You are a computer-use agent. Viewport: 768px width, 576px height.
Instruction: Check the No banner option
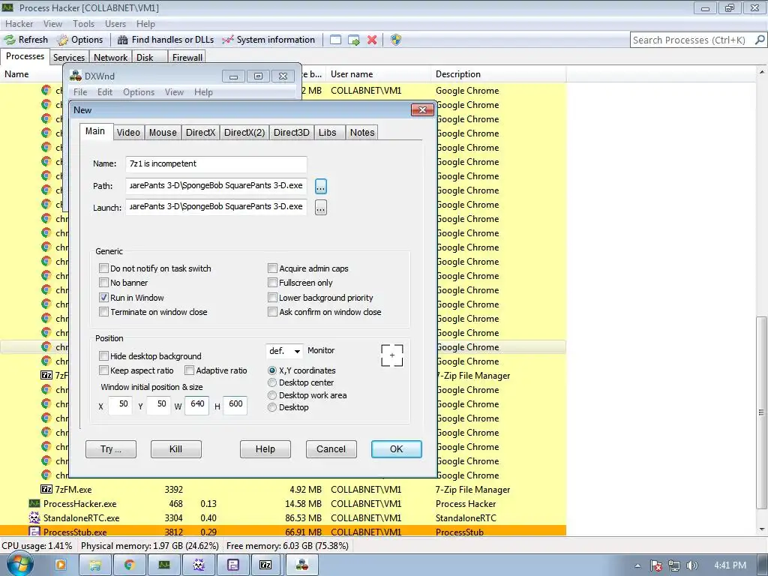pos(103,282)
